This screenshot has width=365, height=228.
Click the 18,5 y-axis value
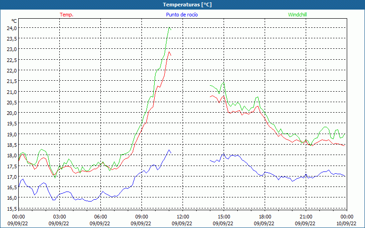[x=12, y=145]
